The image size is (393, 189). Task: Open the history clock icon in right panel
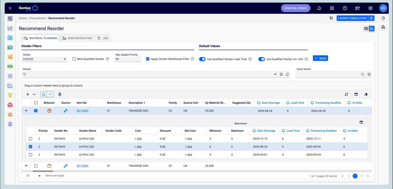[383, 18]
